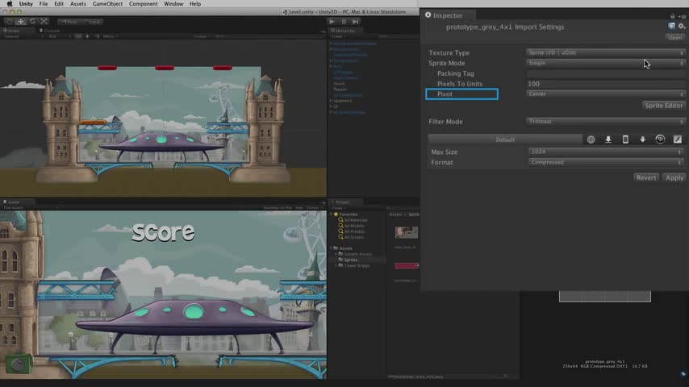This screenshot has height=387, width=689.
Task: Click the Revert button
Action: pos(646,178)
